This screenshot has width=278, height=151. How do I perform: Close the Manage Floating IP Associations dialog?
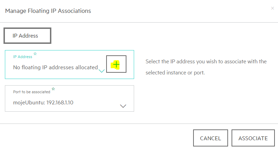pos(272,8)
